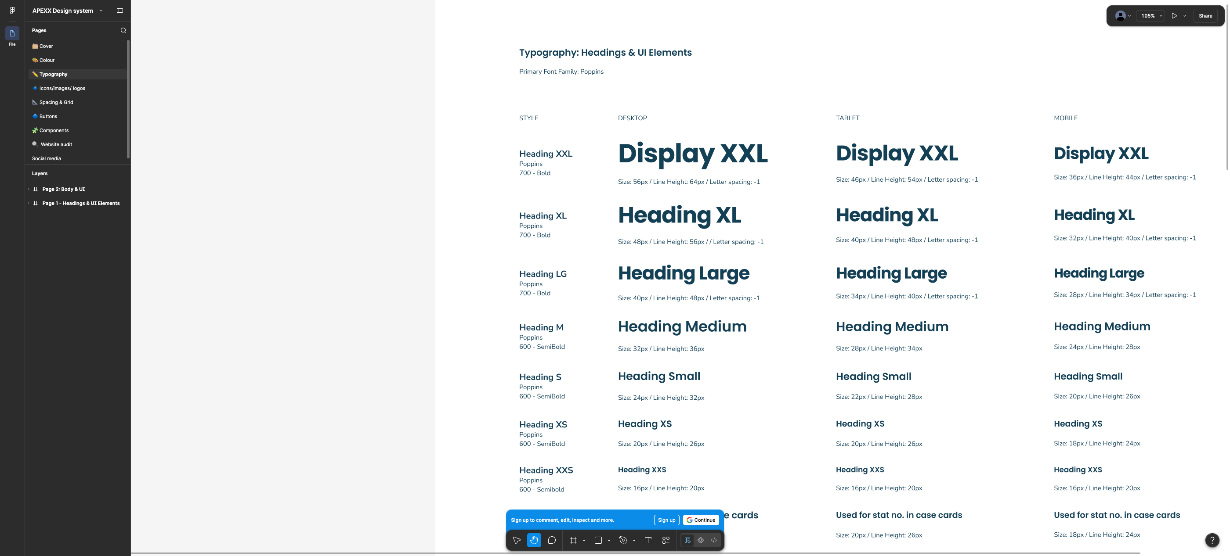1230x556 pixels.
Task: Click the Heading LG style label
Action: pos(543,274)
